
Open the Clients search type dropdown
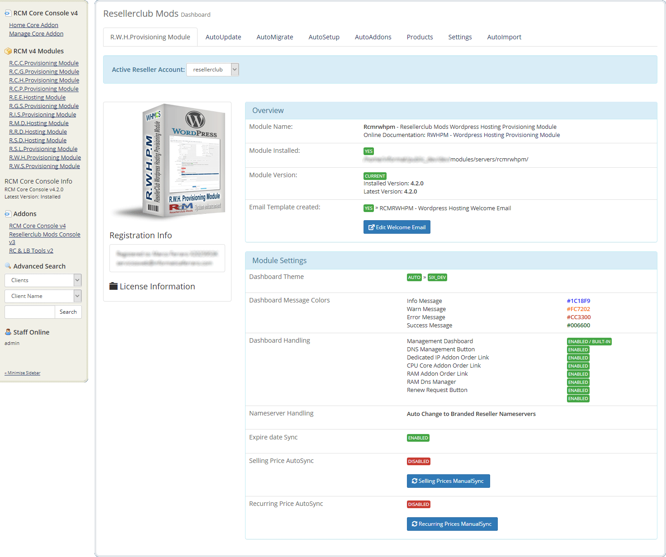pyautogui.click(x=43, y=280)
